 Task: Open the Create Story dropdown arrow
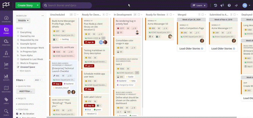[x=37, y=5]
